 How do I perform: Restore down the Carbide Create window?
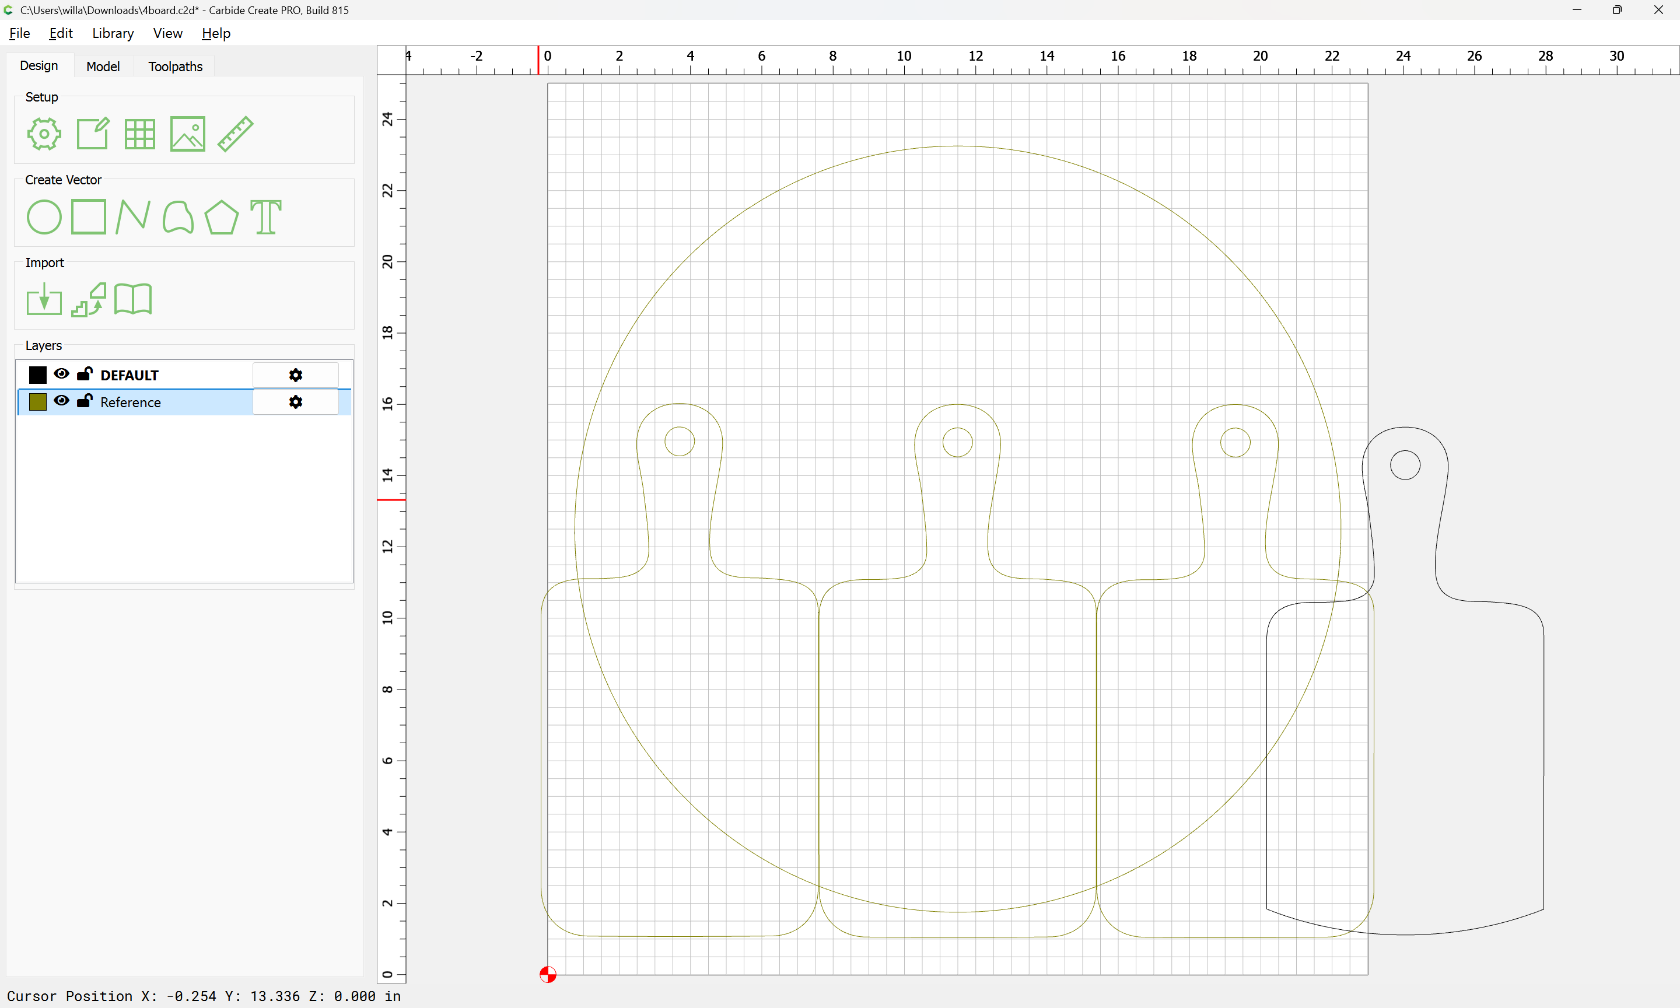click(x=1618, y=10)
